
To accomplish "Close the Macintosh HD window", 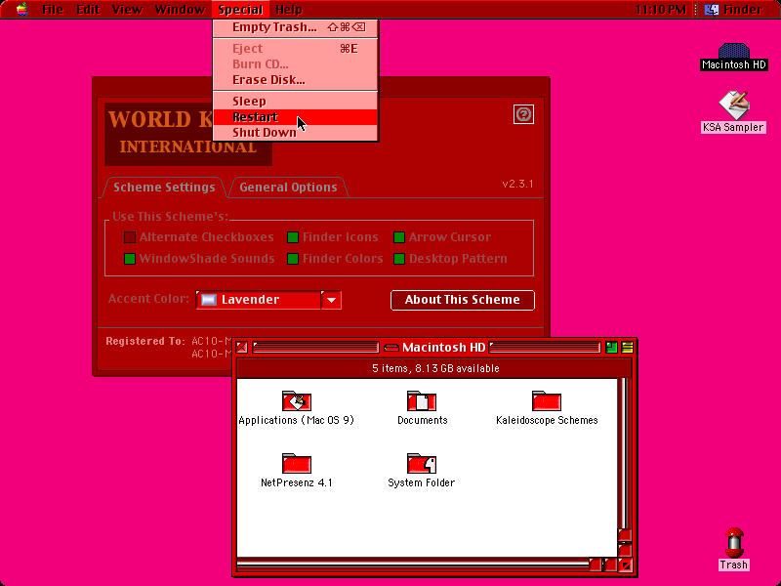I will pos(241,348).
